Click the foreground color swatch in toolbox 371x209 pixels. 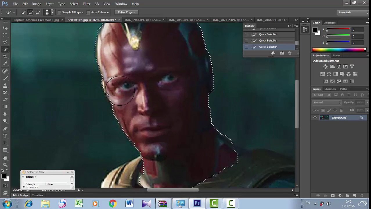(3, 176)
